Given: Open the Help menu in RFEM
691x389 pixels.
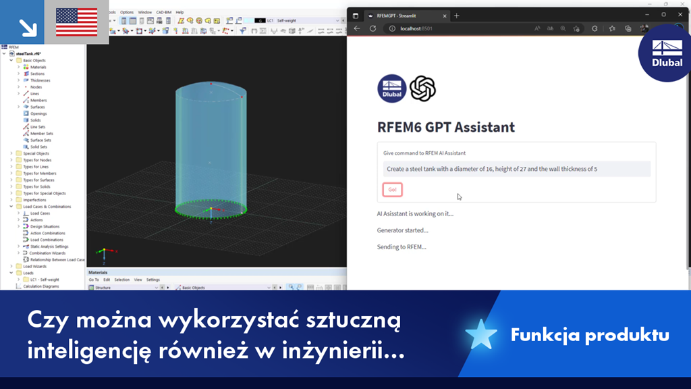Looking at the screenshot, I should (x=179, y=12).
